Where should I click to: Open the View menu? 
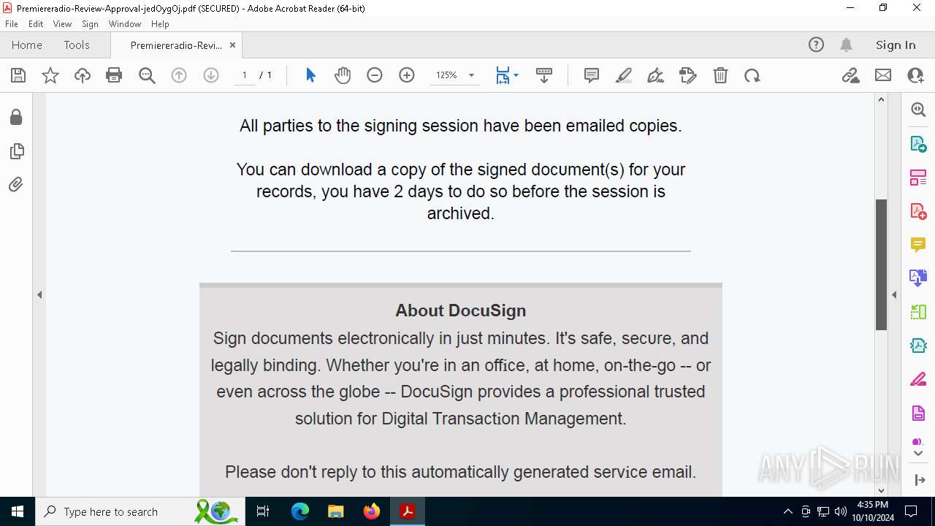pos(62,24)
